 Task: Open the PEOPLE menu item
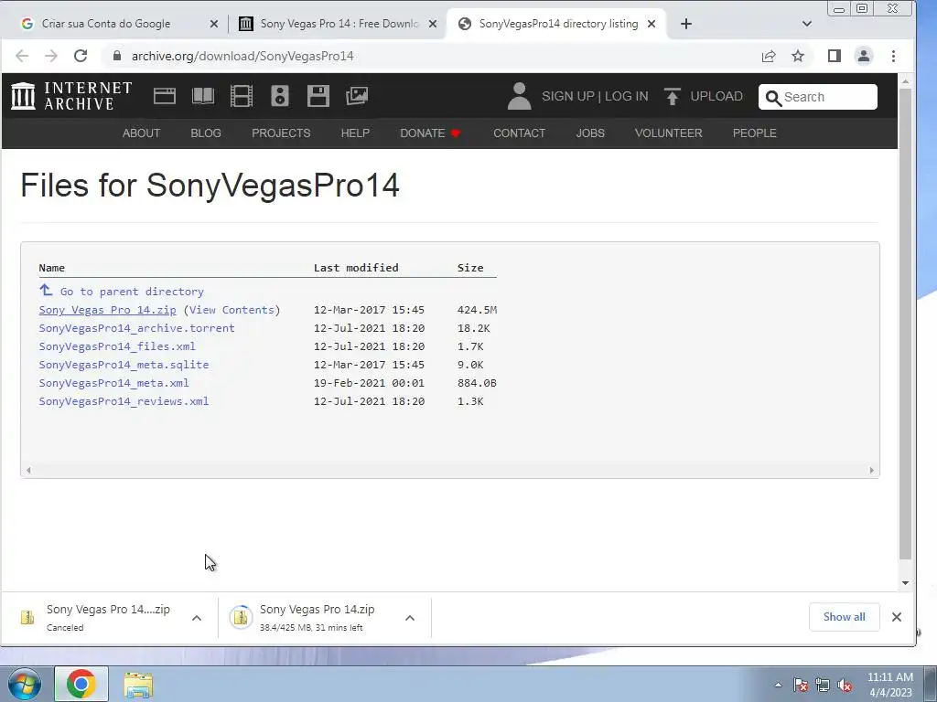click(754, 133)
